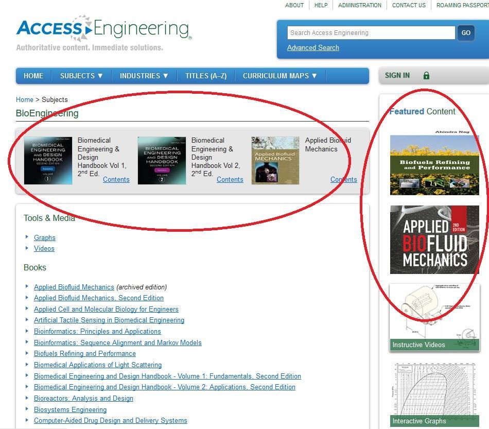This screenshot has height=429, width=489.
Task: Open Contents for Handbook Vol 2
Action: click(x=230, y=179)
